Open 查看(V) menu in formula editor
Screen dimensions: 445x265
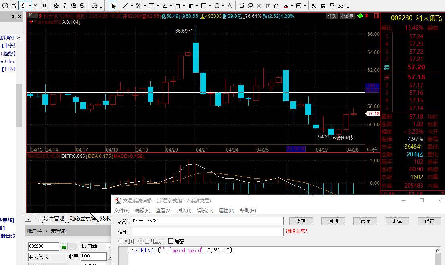pos(164,211)
